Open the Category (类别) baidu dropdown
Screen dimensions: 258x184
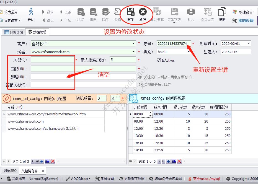click(x=189, y=52)
